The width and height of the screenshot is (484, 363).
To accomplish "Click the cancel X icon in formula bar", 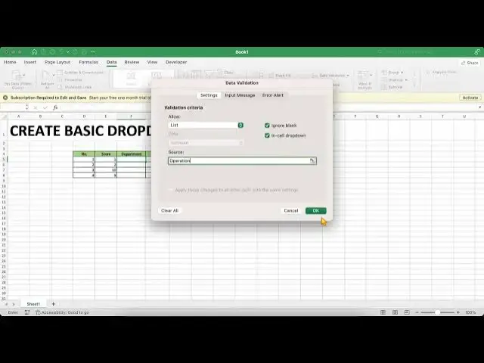I will [36, 107].
